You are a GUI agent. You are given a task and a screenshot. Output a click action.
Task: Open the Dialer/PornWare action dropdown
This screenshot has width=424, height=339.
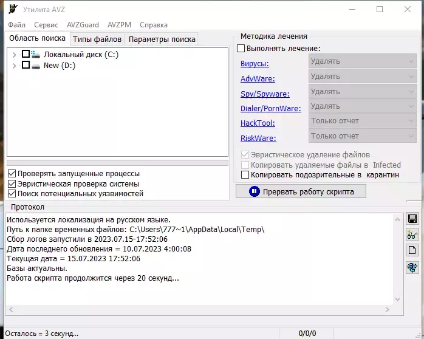coord(363,106)
